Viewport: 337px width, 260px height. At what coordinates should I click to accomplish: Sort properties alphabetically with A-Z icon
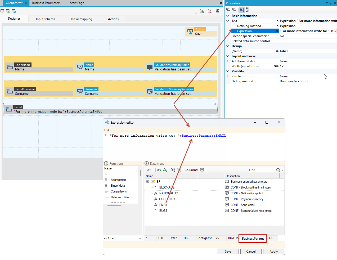tap(248, 10)
